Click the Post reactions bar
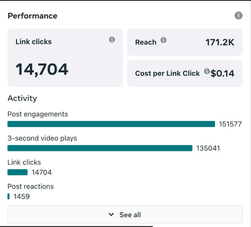Screen dimensions: 251x227 (x=8, y=196)
